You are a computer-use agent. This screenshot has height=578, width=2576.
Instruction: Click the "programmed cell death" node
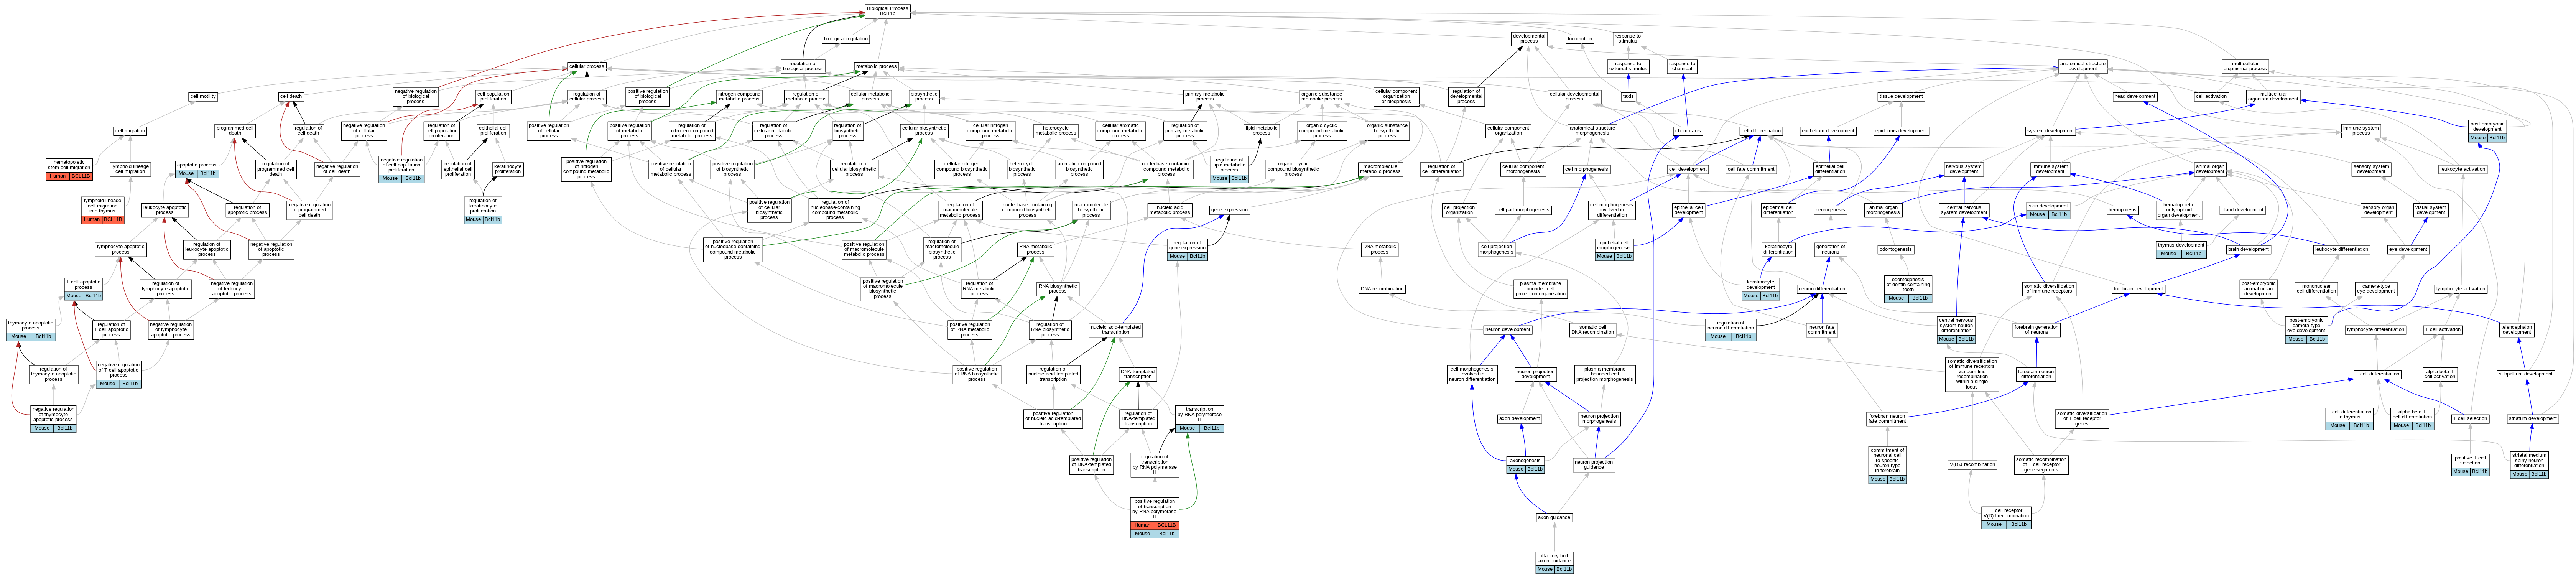(235, 131)
